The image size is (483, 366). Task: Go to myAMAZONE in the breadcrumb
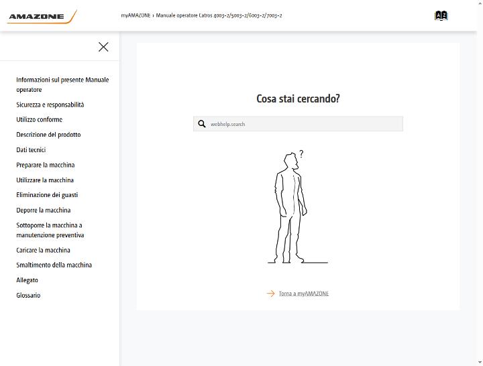click(x=136, y=15)
